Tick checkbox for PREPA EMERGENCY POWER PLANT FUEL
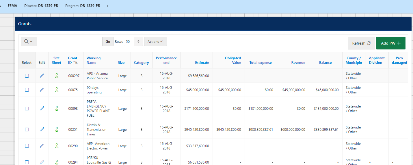 click(x=27, y=108)
